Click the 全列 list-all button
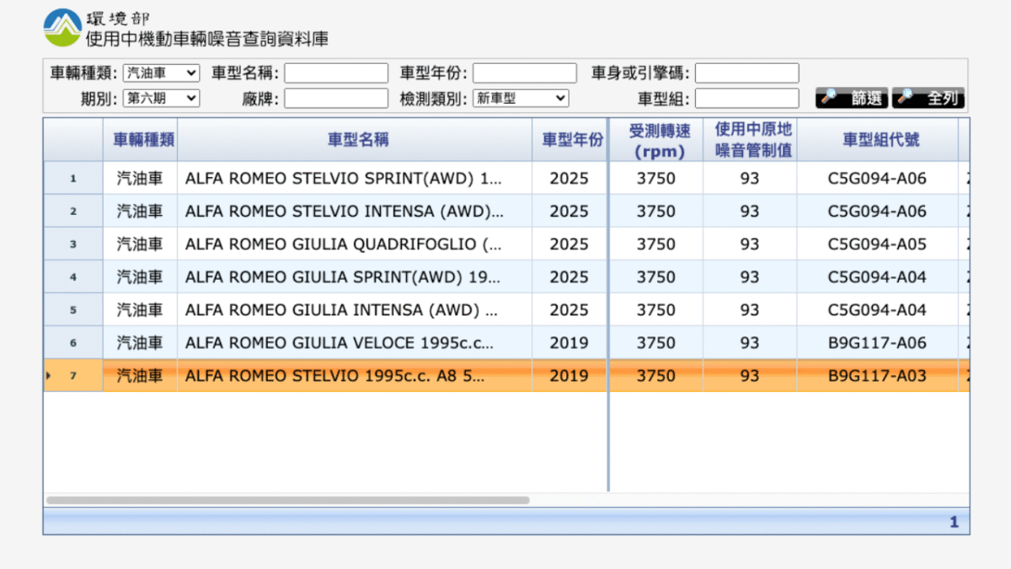1011x569 pixels. click(928, 98)
